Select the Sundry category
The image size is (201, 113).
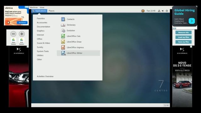click(40, 47)
